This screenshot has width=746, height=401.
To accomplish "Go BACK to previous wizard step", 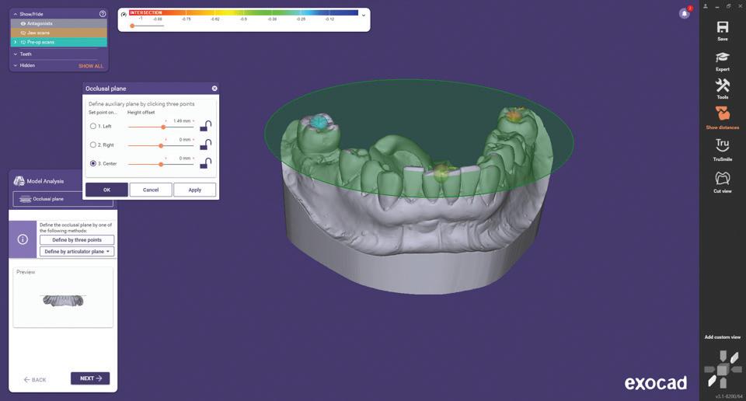I will coord(35,379).
